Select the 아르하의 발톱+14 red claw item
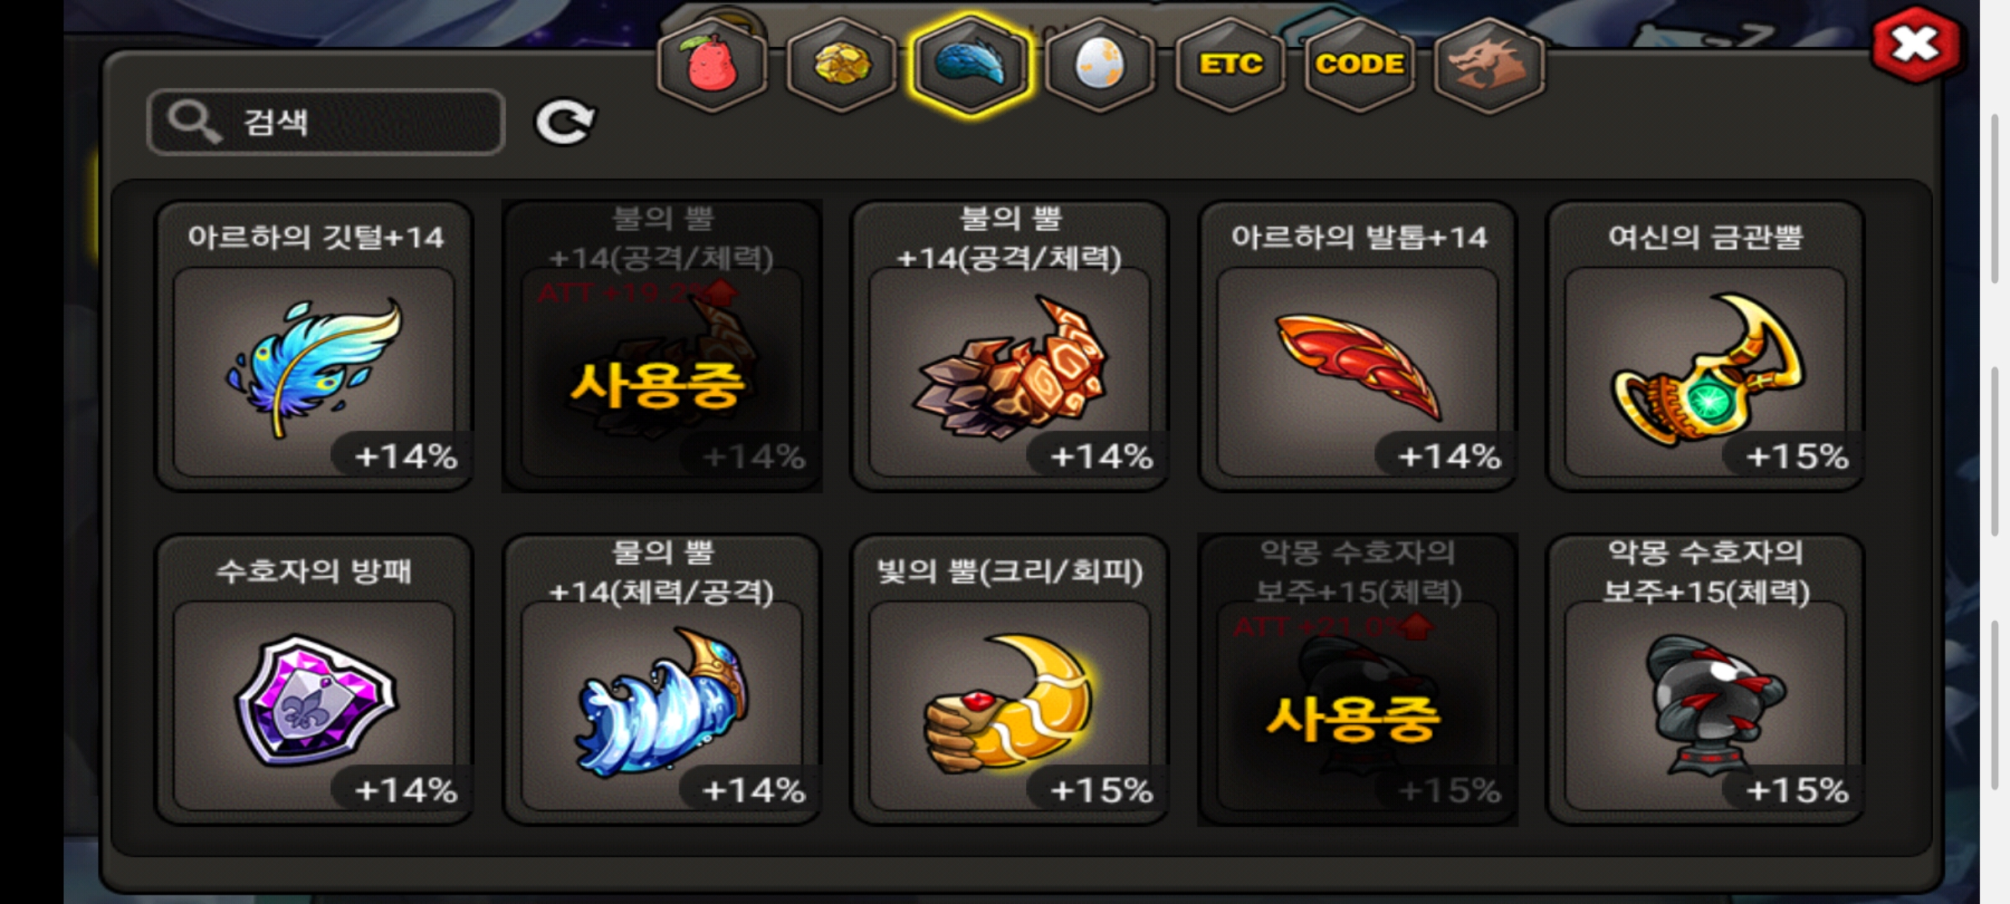The height and width of the screenshot is (904, 2010). point(1358,346)
